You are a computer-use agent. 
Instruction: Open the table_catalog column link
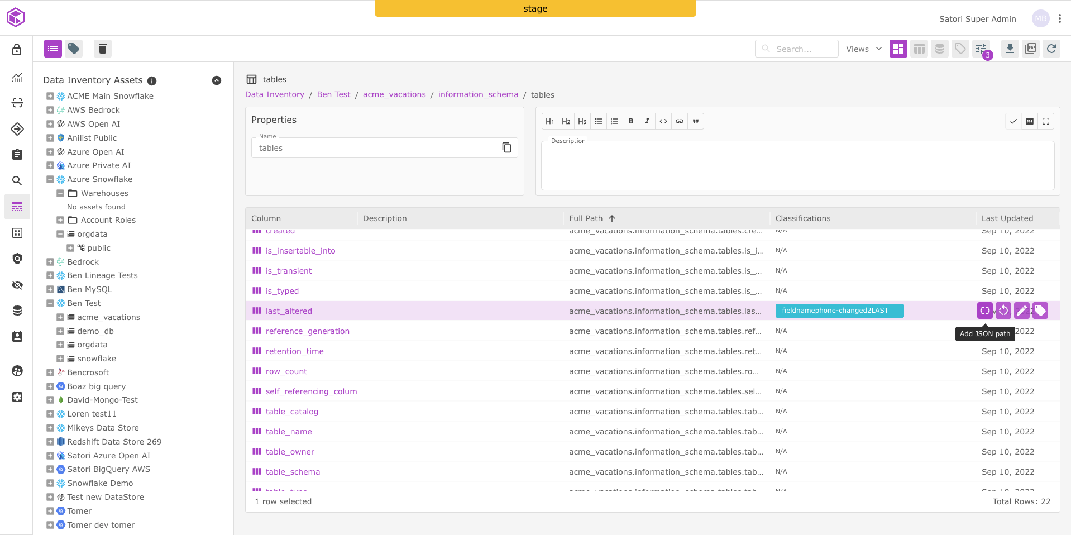tap(292, 412)
